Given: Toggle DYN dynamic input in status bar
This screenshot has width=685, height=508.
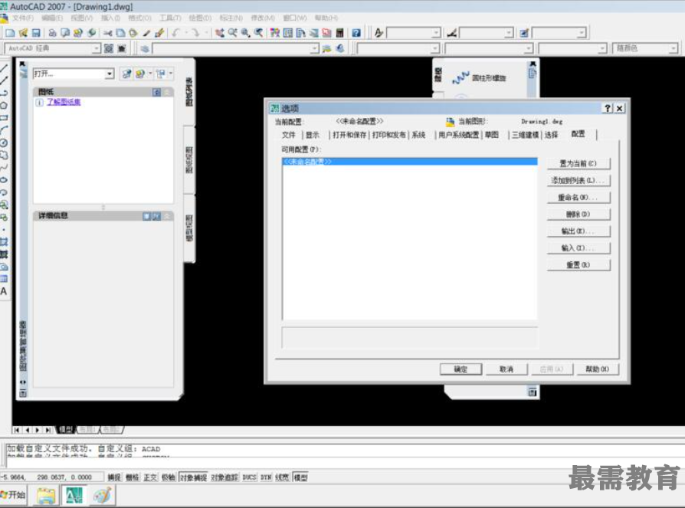Looking at the screenshot, I should click(x=266, y=477).
